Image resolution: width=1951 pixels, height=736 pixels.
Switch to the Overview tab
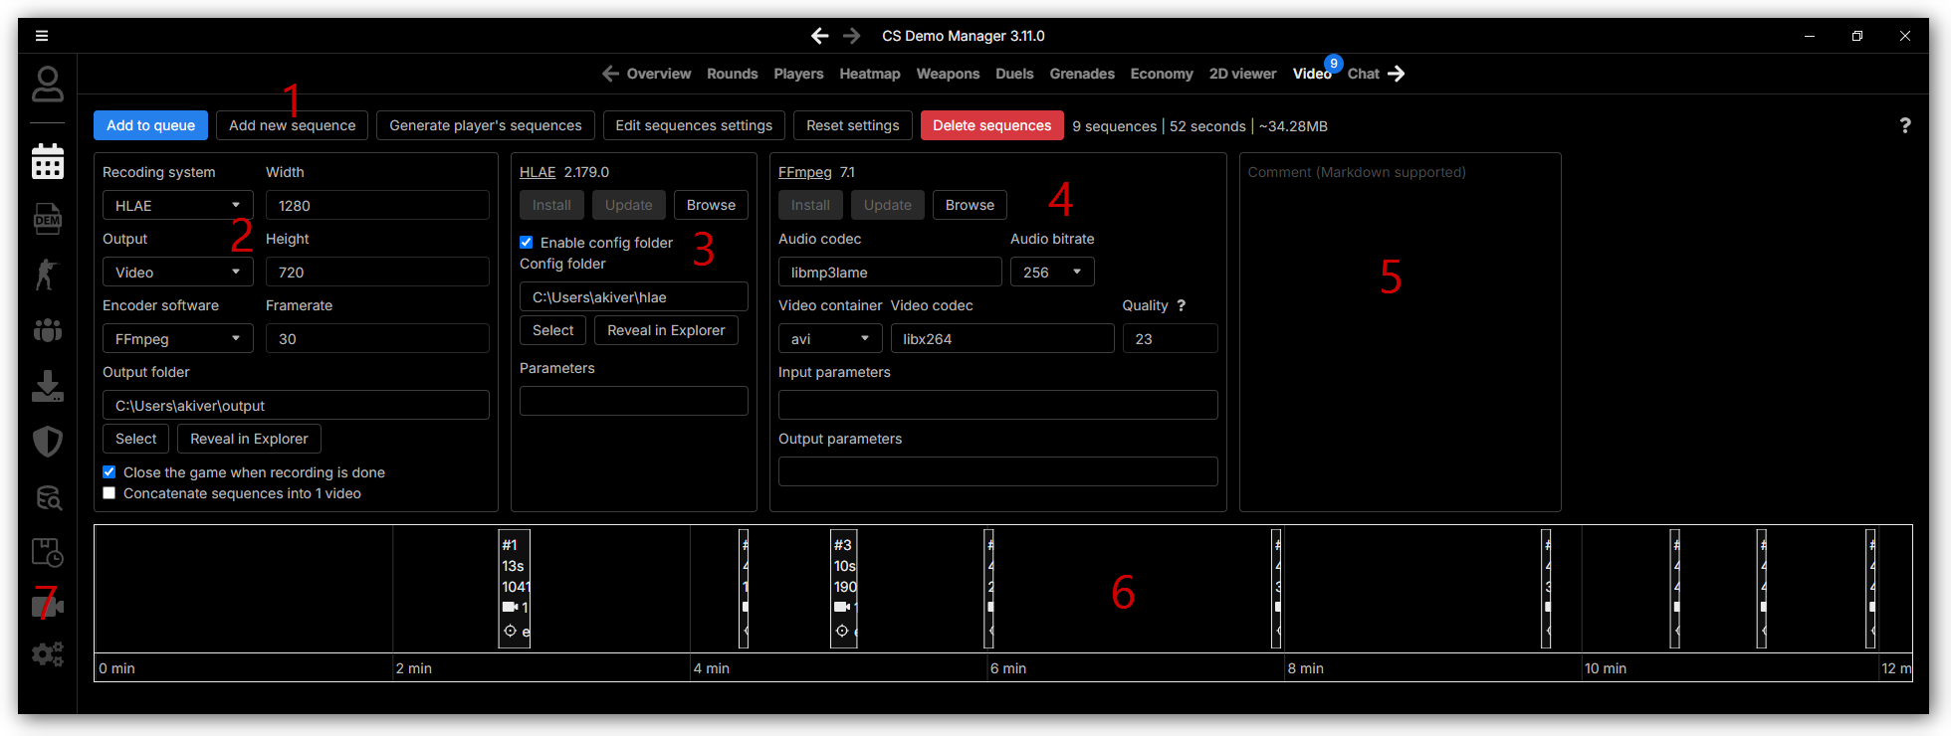tap(658, 74)
